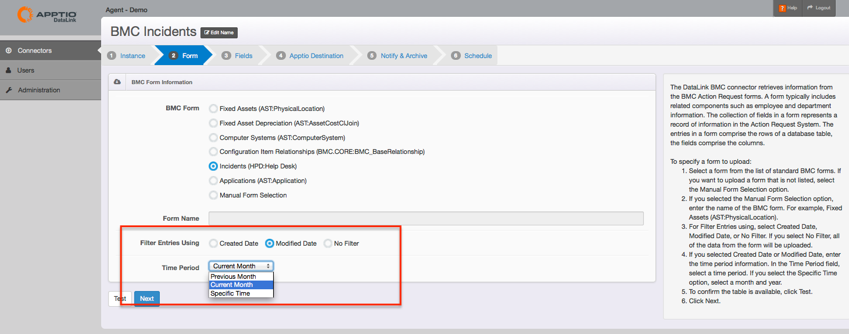Choose the No Filter radio option
This screenshot has width=849, height=334.
[328, 243]
